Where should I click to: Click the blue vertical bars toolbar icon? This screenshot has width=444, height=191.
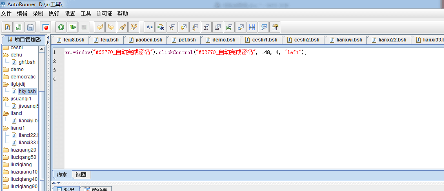click(252, 27)
